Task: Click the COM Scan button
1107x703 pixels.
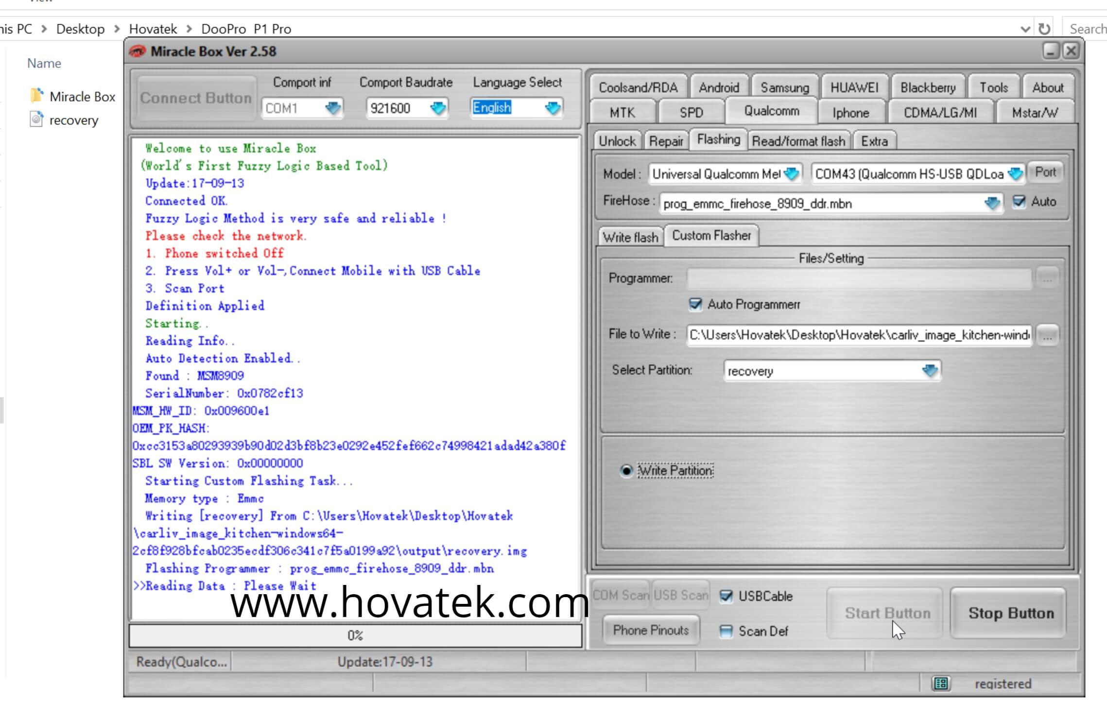Action: [x=621, y=595]
